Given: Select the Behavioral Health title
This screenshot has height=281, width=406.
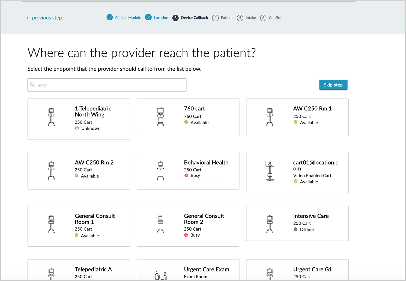Looking at the screenshot, I should [206, 162].
